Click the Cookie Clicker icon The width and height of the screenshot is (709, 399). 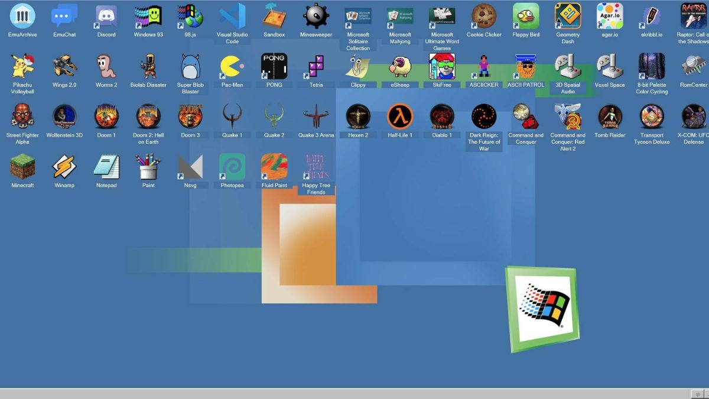pyautogui.click(x=484, y=16)
